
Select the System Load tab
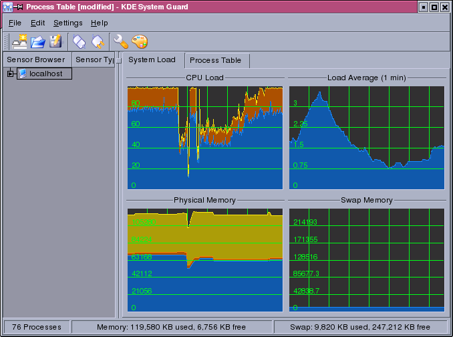pyautogui.click(x=152, y=60)
